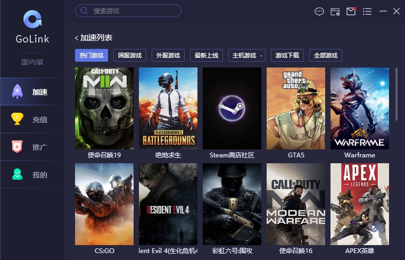This screenshot has height=260, width=405.
Task: Expand the 主机游戏 dropdown
Action: coord(246,55)
